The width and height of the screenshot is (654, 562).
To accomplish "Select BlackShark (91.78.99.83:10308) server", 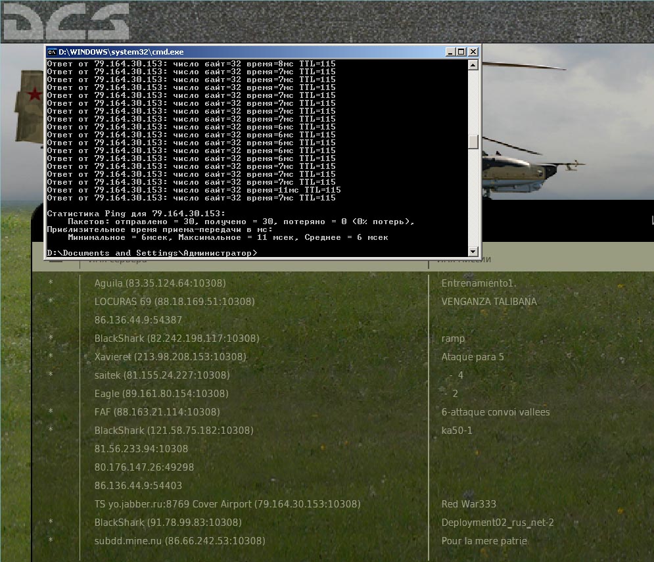I will [x=168, y=523].
